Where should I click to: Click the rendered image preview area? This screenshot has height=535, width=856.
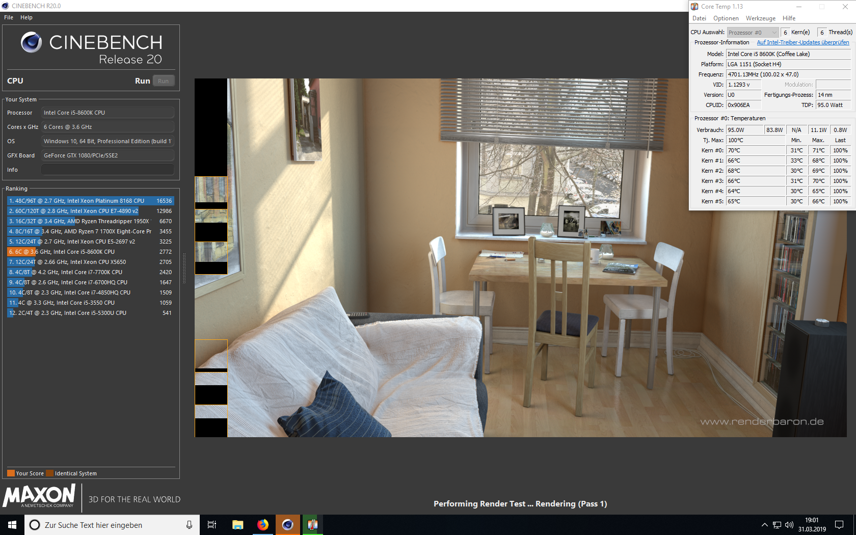pyautogui.click(x=520, y=258)
